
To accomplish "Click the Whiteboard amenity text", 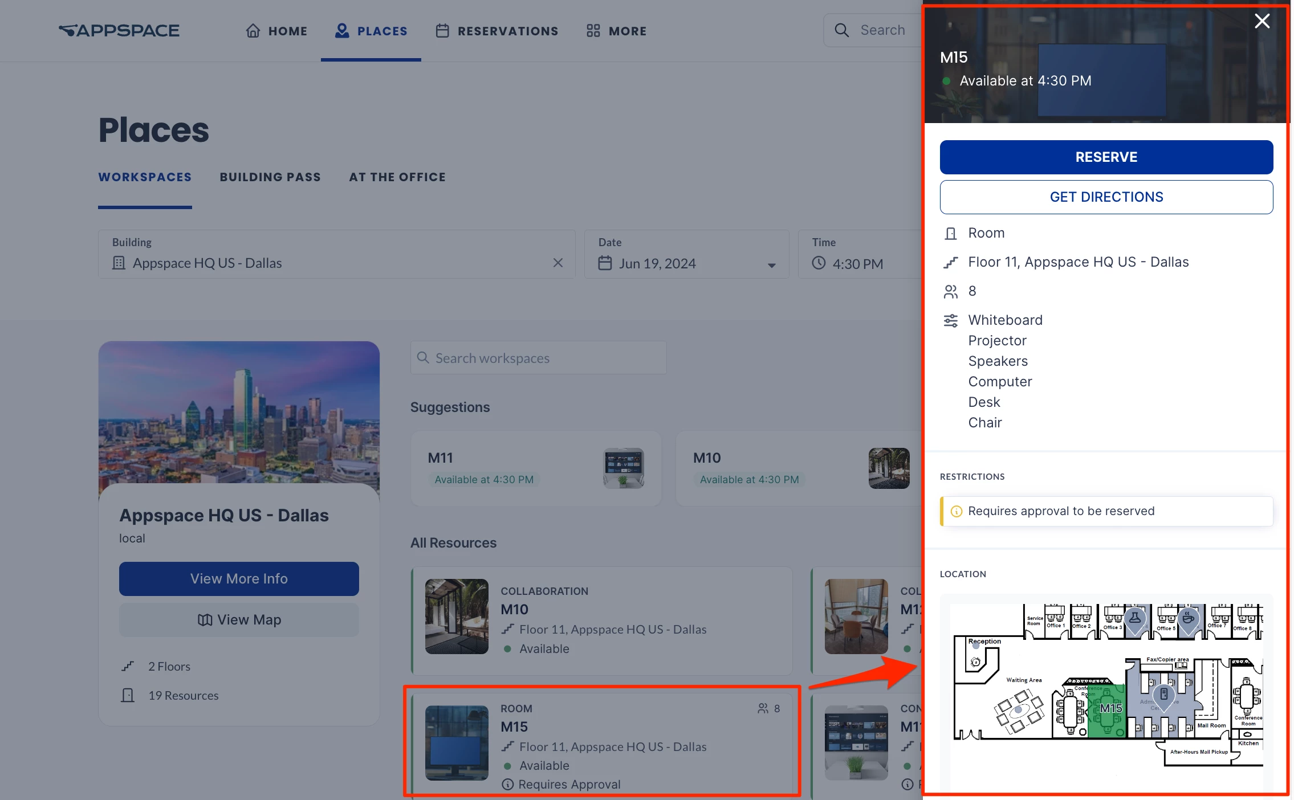I will point(1005,320).
